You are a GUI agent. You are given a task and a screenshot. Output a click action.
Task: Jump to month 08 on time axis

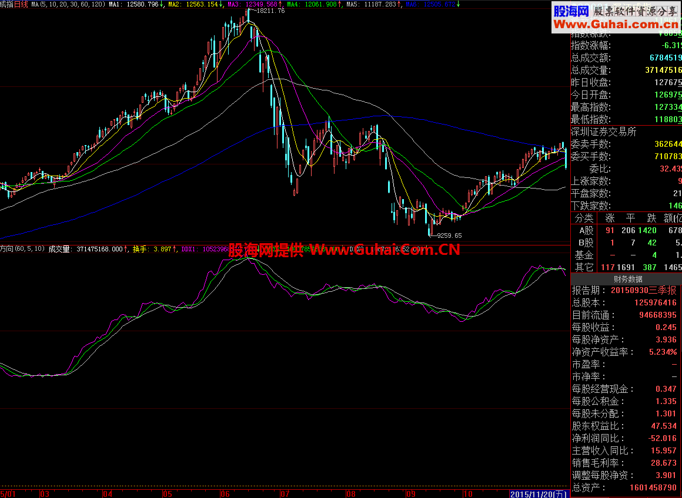pos(350,494)
